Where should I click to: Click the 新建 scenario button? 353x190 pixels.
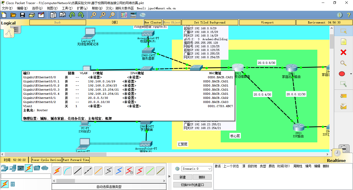(x=183, y=177)
